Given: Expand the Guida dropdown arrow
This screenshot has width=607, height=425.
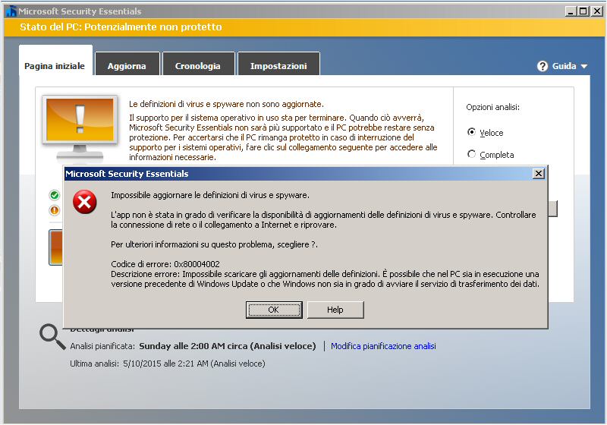Looking at the screenshot, I should pyautogui.click(x=583, y=67).
